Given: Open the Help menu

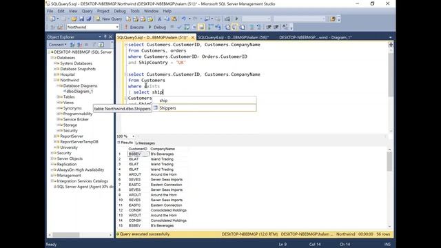Looking at the screenshot, I should 167,11.
